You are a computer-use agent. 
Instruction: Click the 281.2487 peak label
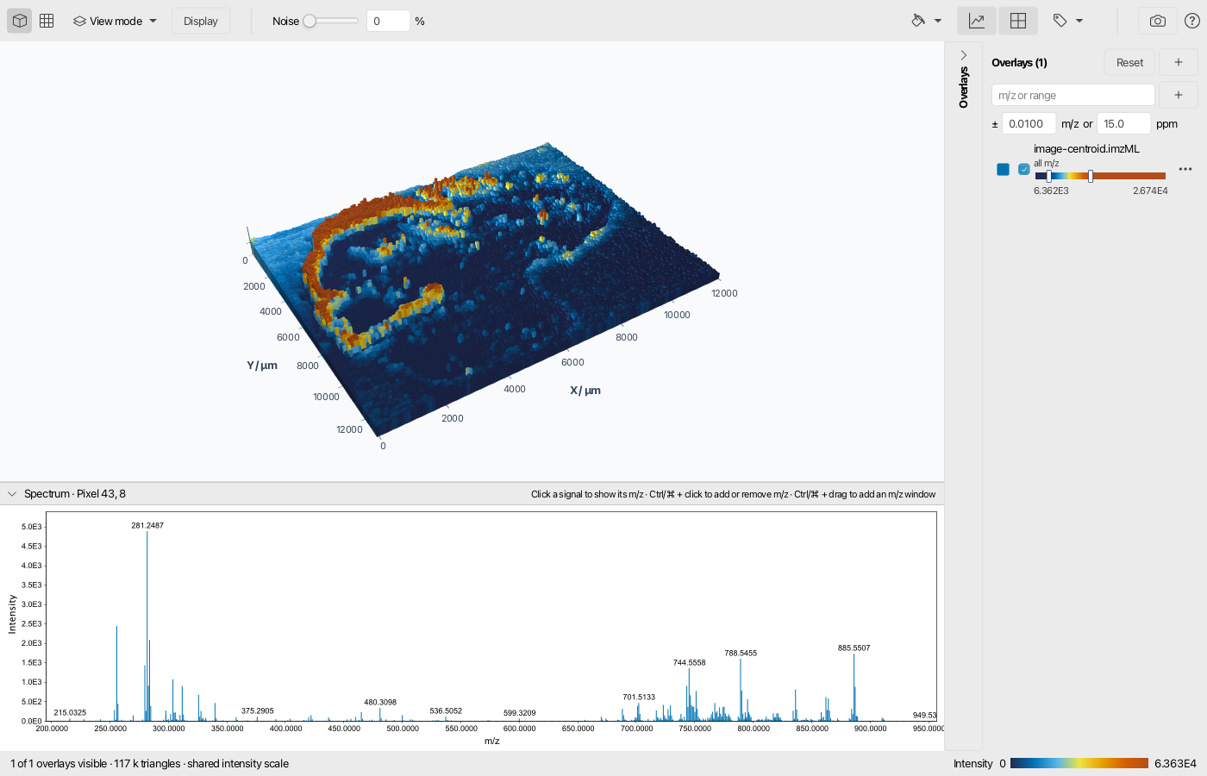pyautogui.click(x=147, y=525)
